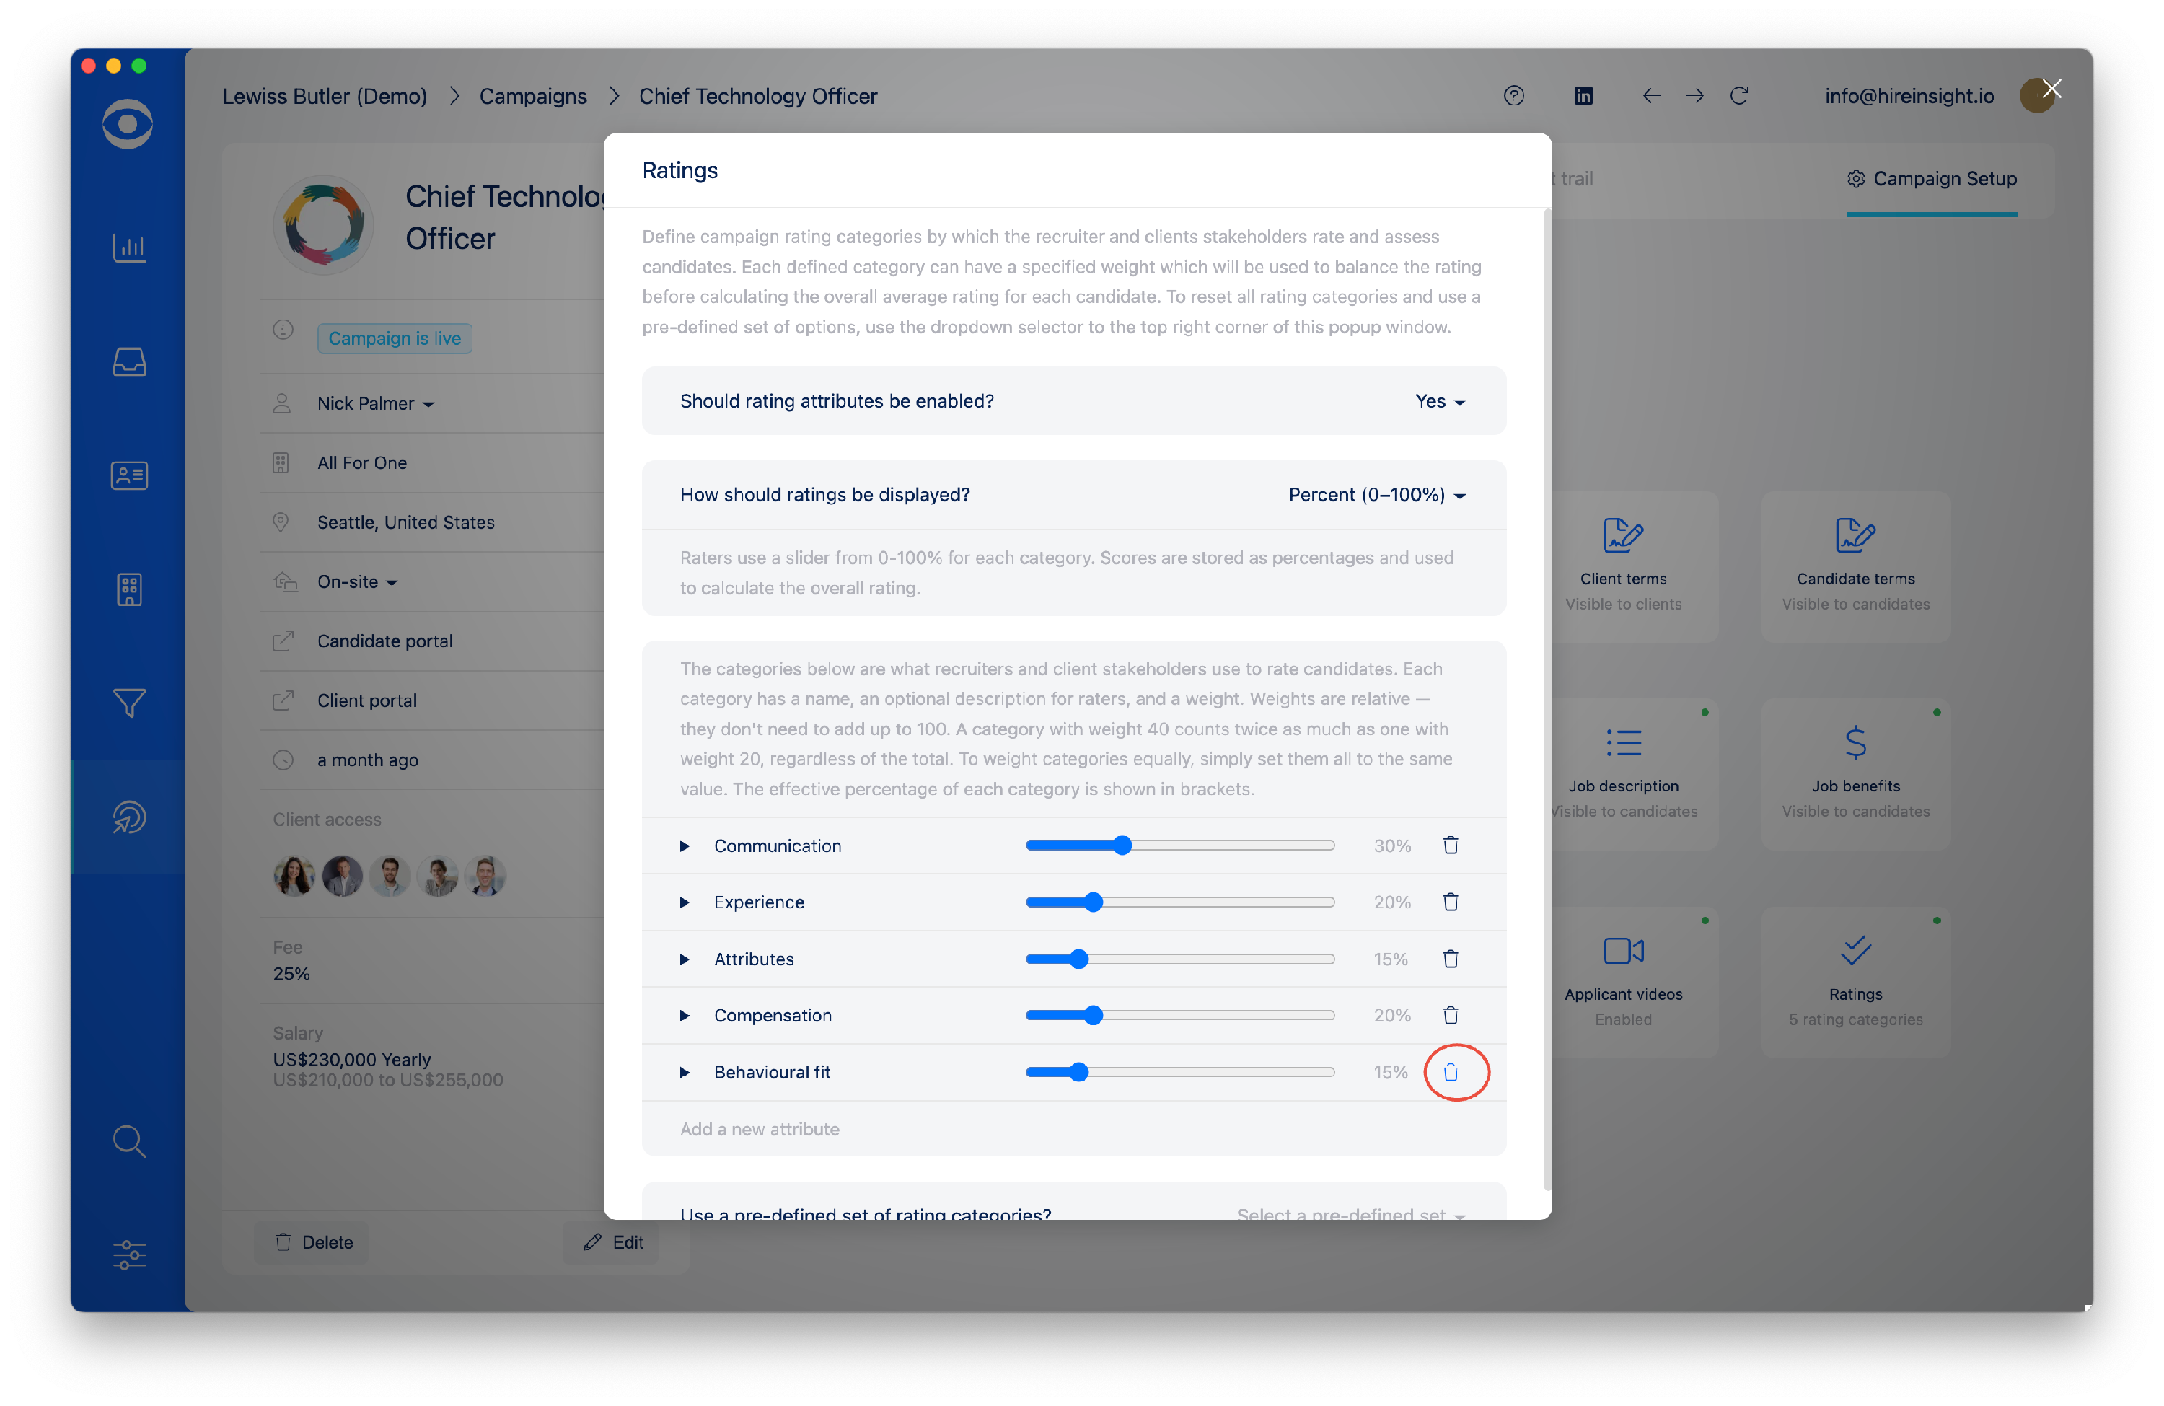
Task: Click the Attributes weight slider
Action: tap(1179, 959)
